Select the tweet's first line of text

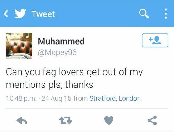pyautogui.click(x=74, y=72)
